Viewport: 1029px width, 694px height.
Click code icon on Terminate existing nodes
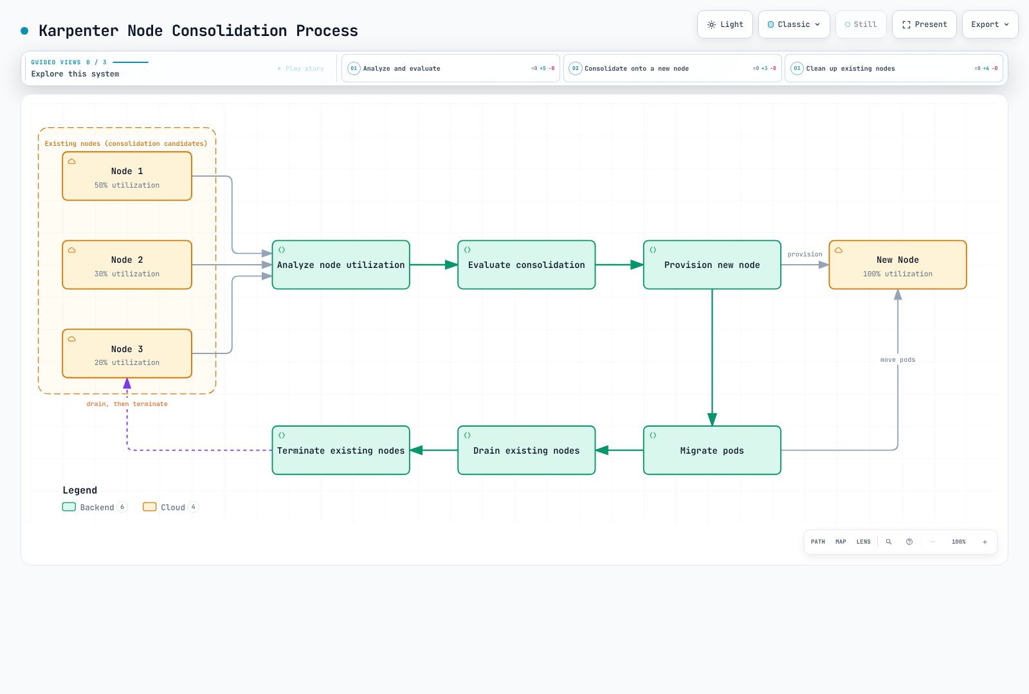tap(282, 435)
